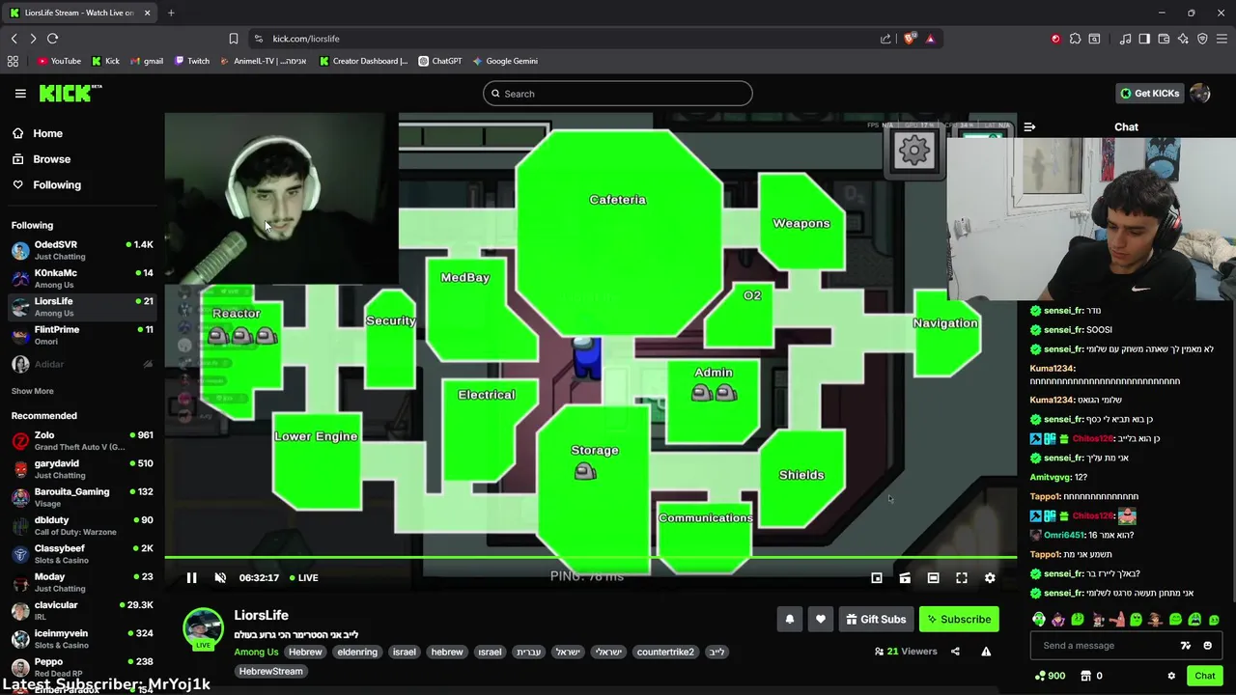The width and height of the screenshot is (1236, 695).
Task: Click the Hebrew tag
Action: pyautogui.click(x=305, y=652)
